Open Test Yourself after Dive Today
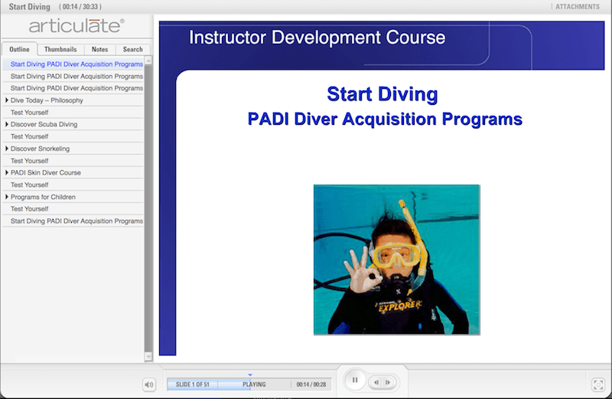Screen dimensions: 612x399 click(x=73, y=113)
